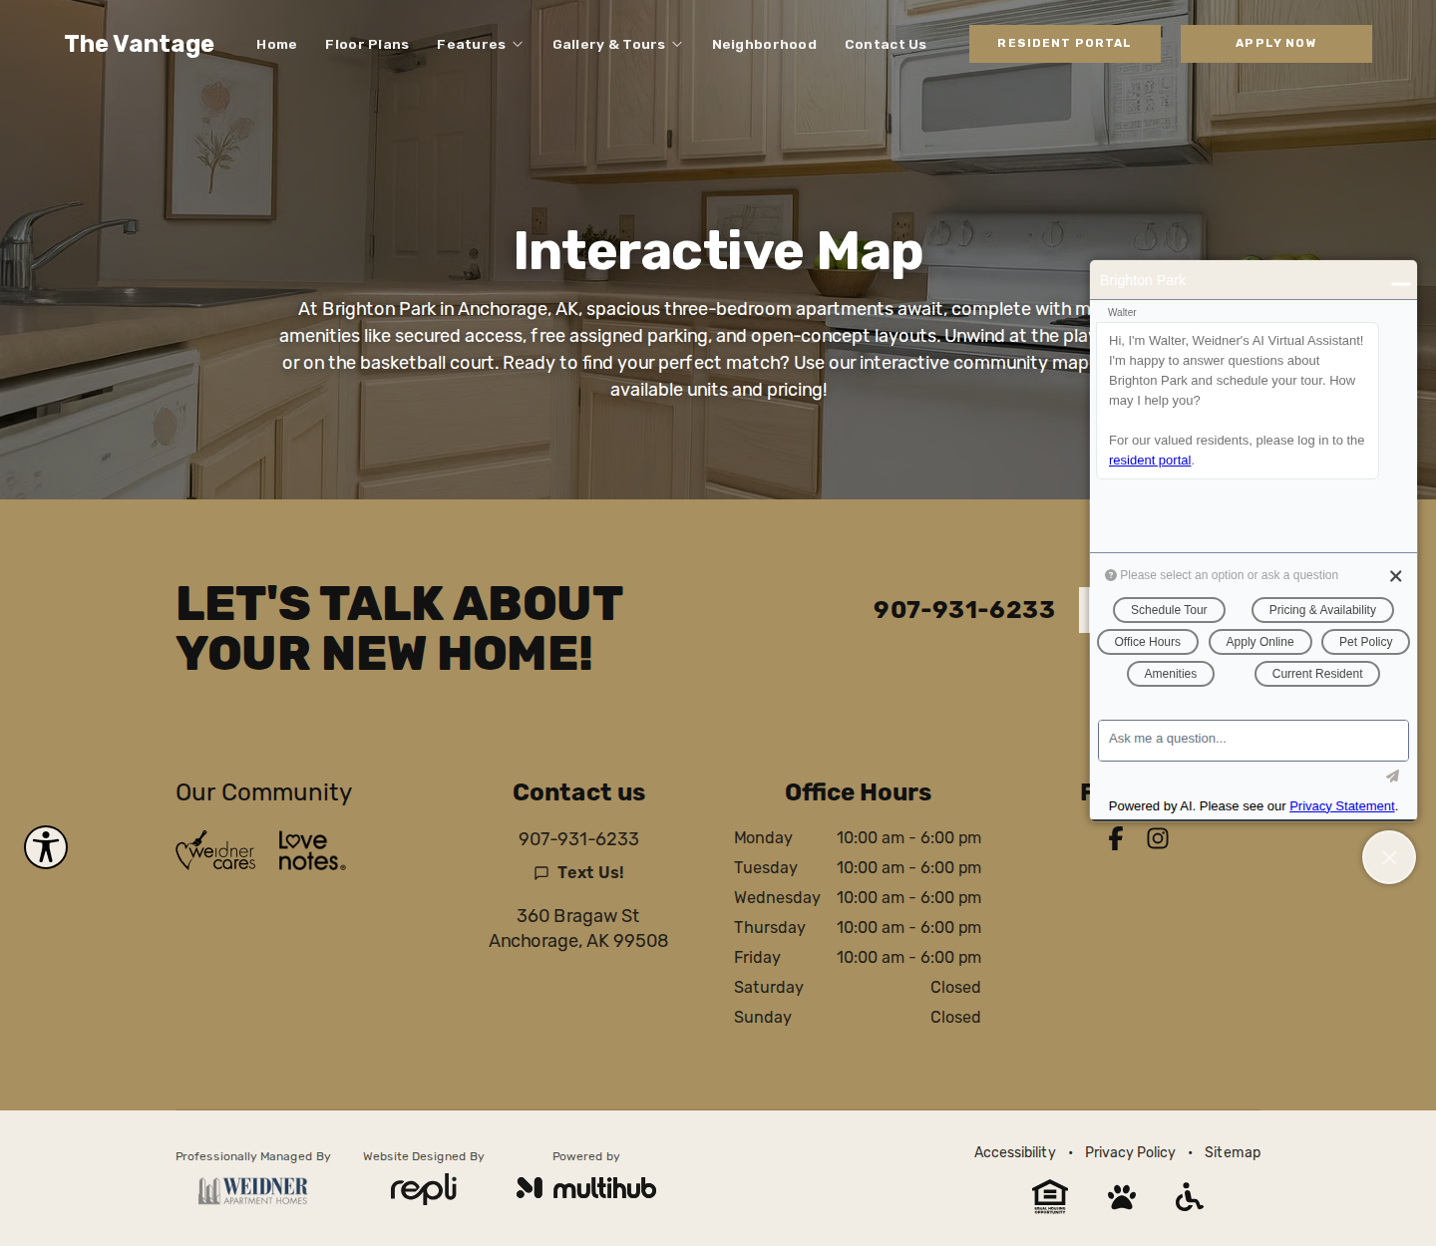Minimize the Brighton Park chat window
The width and height of the screenshot is (1436, 1246).
pos(1401,283)
